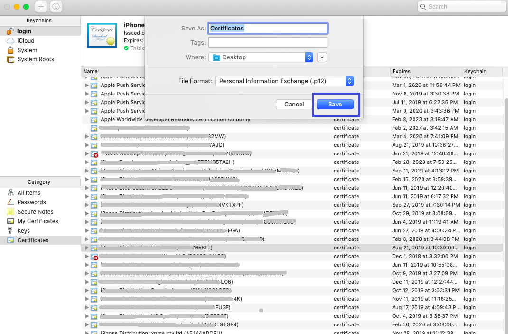Click the Cancel button in the dialog
This screenshot has width=508, height=334.
coord(294,105)
